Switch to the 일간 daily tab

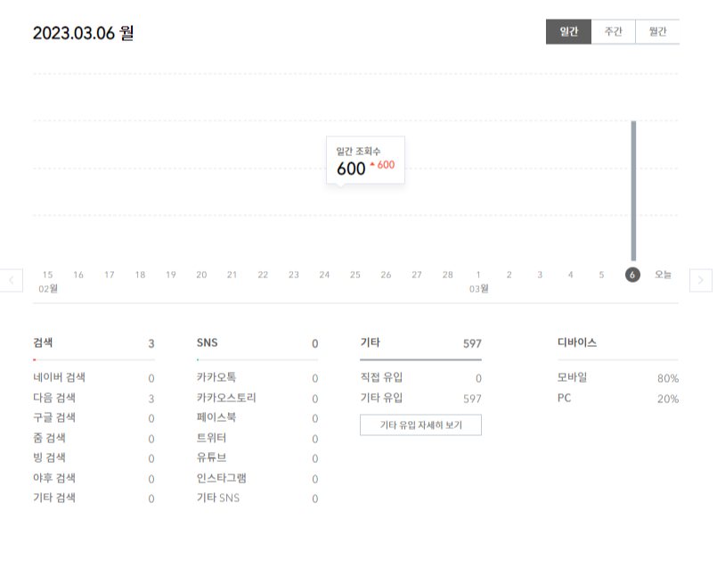coord(568,31)
